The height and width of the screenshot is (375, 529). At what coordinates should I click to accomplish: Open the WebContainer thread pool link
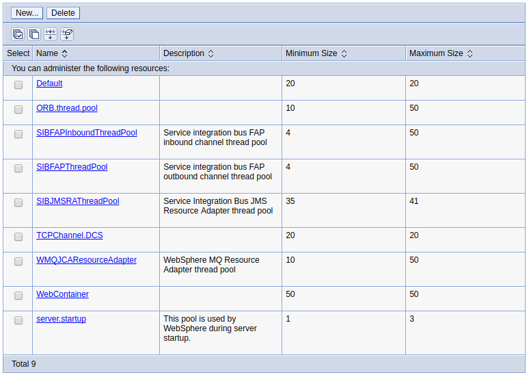click(62, 294)
